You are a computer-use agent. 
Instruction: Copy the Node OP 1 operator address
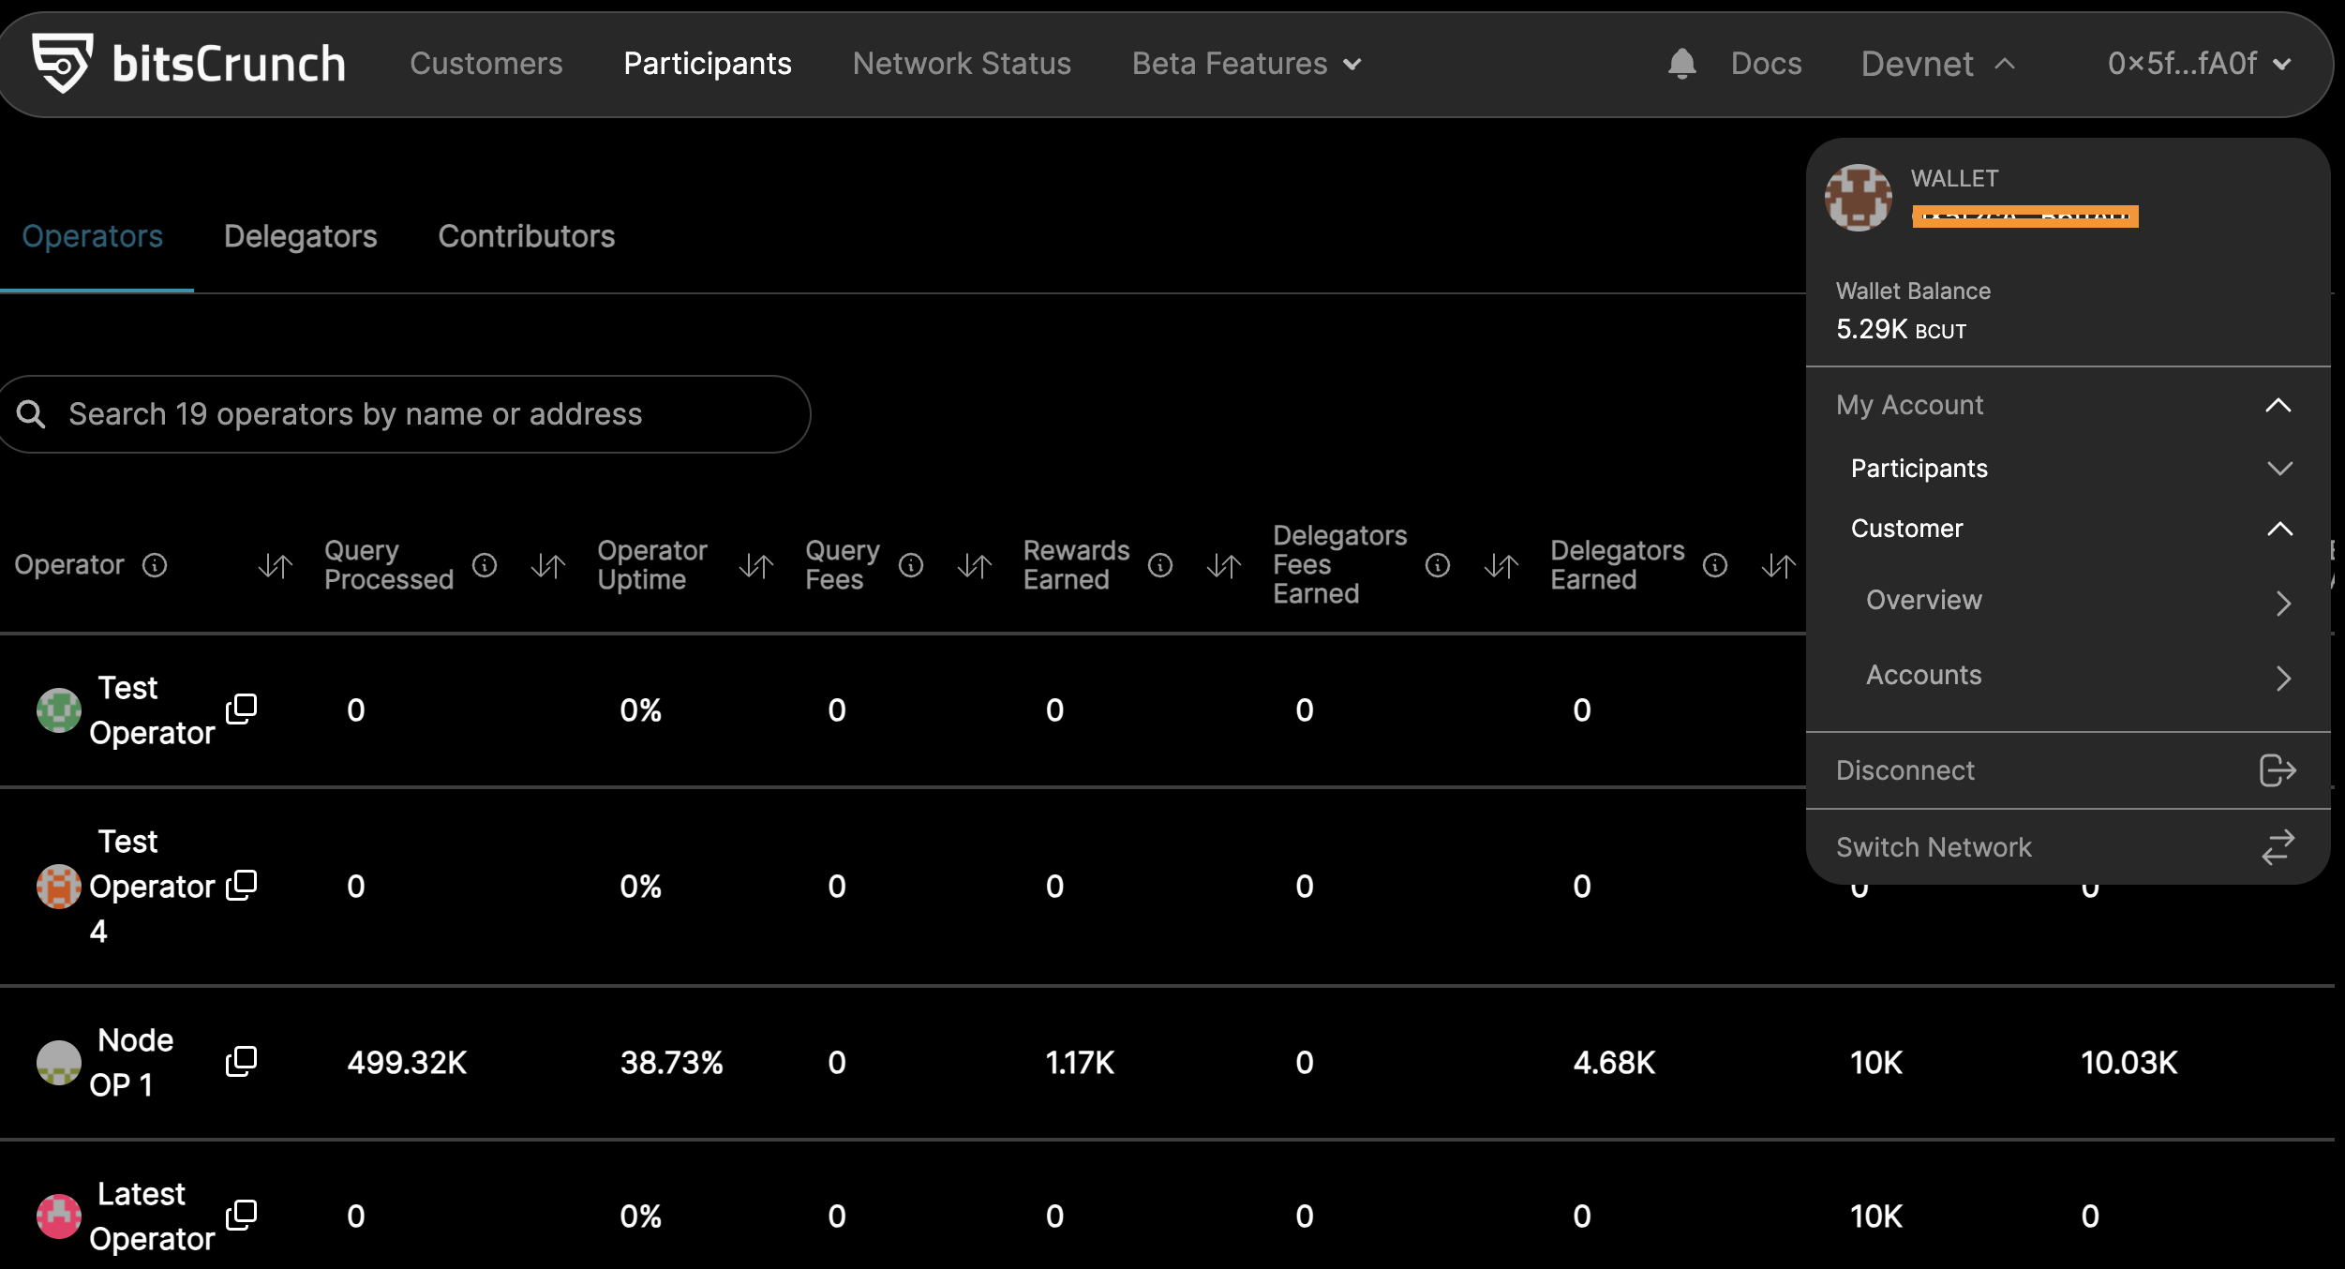coord(241,1062)
